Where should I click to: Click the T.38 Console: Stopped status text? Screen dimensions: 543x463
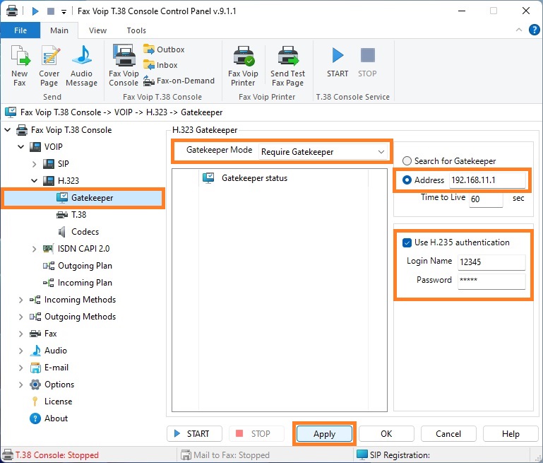[x=57, y=455]
